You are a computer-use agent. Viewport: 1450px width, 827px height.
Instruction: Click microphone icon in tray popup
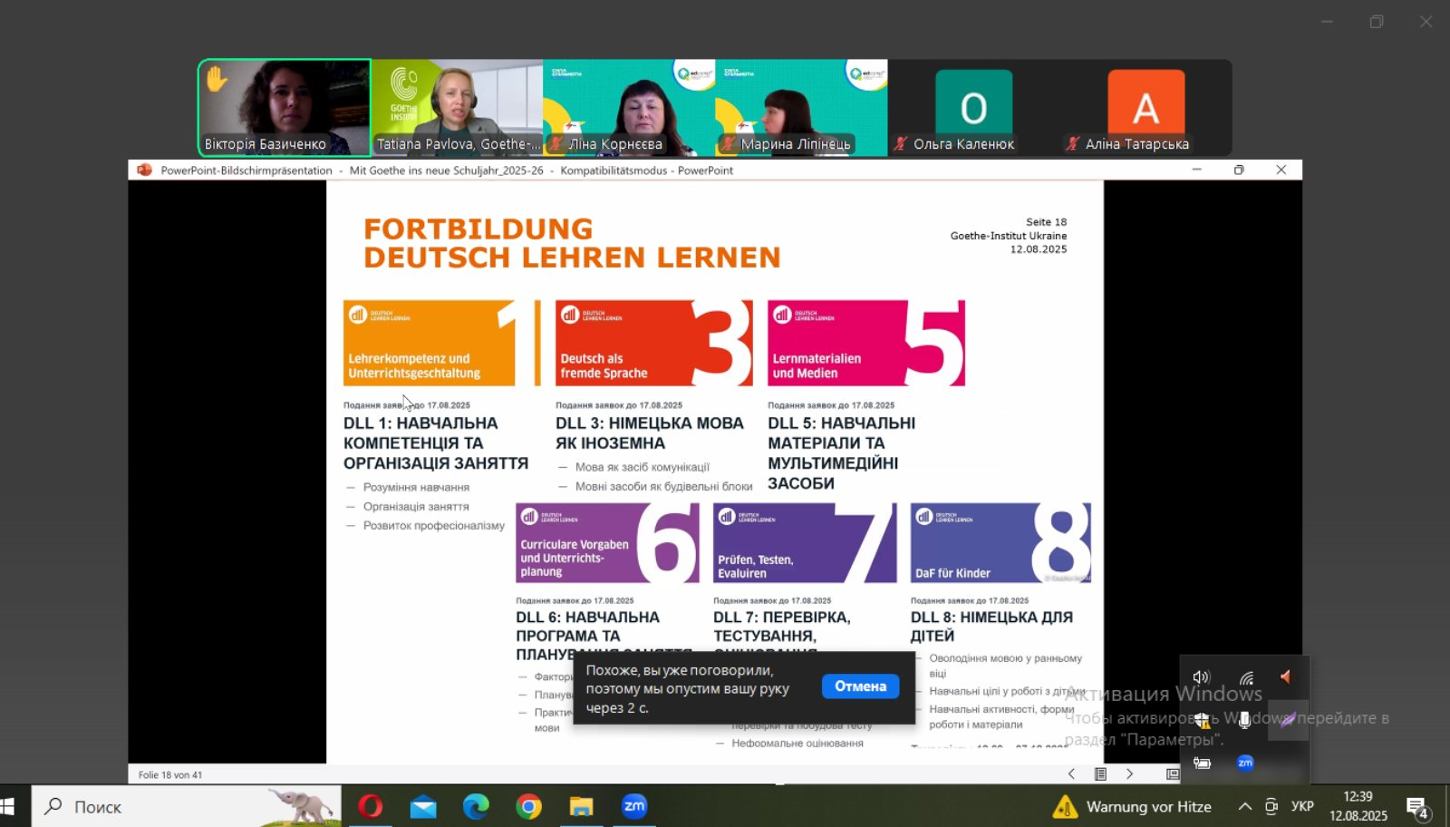(1245, 720)
